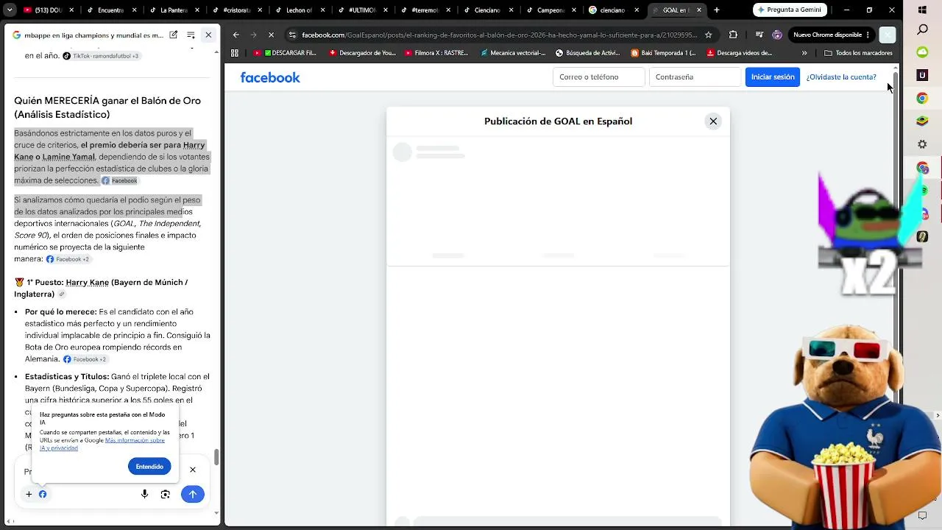
Task: Open Windows Search magnifier on taskbar
Action: tap(922, 29)
